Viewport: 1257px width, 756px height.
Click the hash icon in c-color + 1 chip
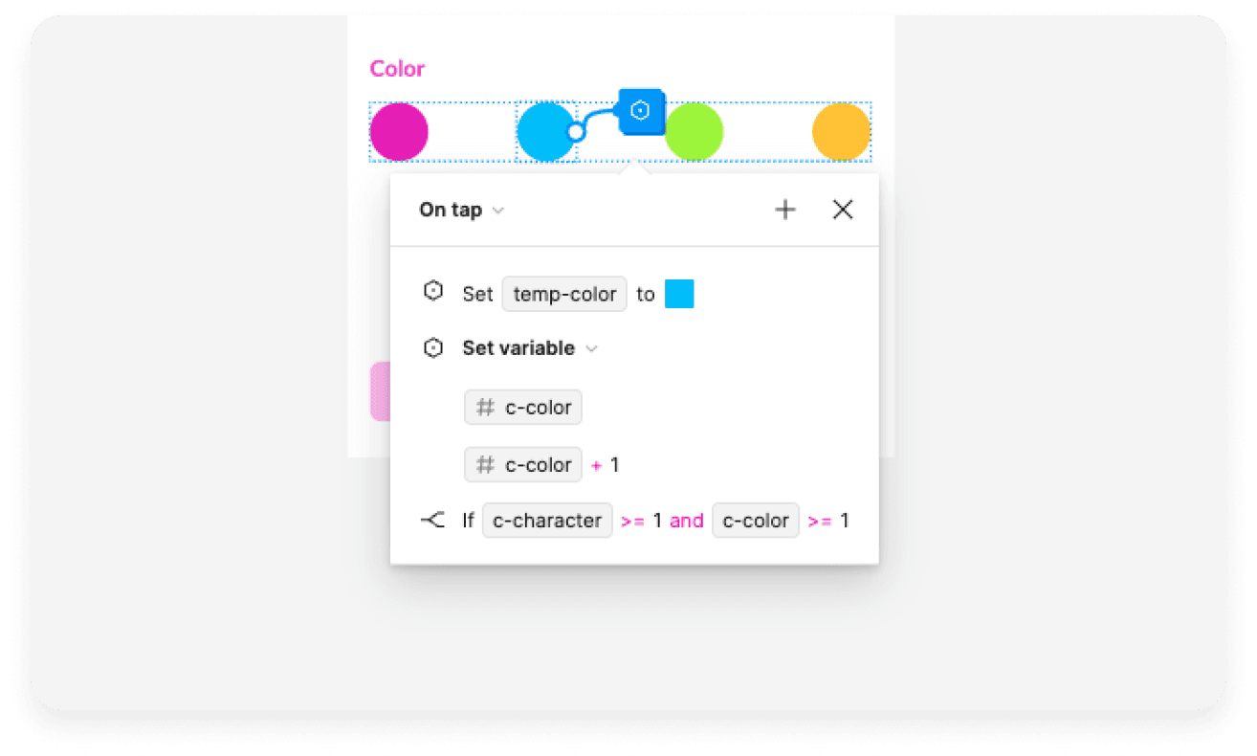point(486,465)
